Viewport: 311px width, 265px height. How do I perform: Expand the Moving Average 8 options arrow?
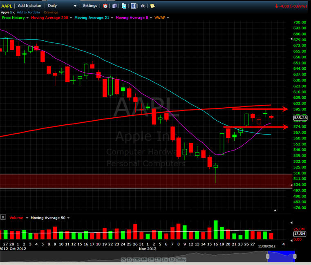(151, 18)
